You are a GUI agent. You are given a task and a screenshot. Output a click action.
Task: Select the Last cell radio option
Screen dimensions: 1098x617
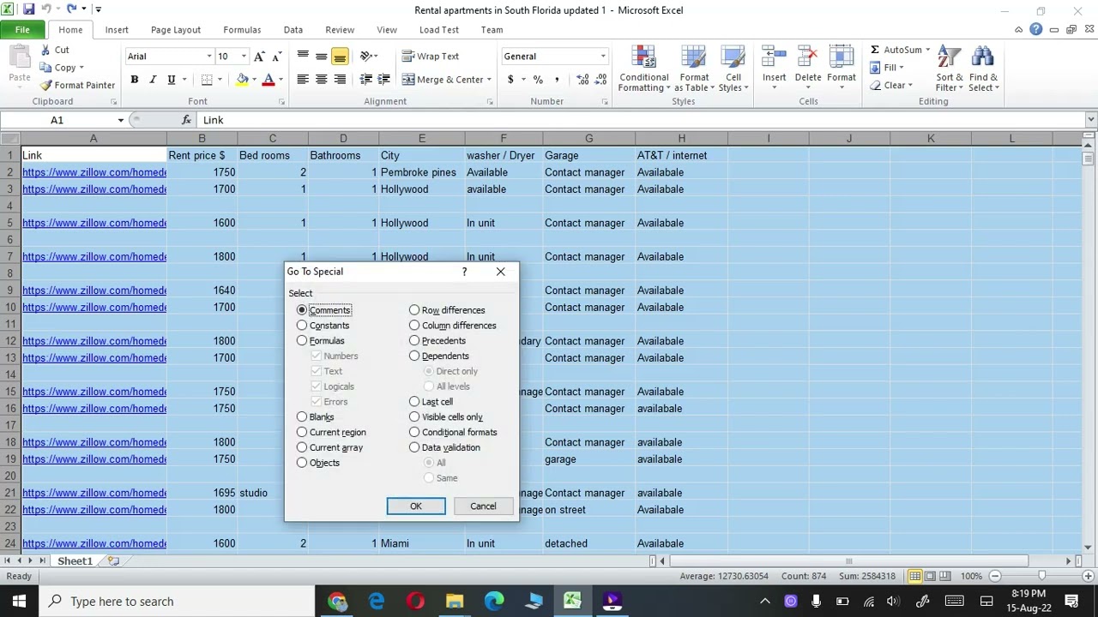[414, 402]
